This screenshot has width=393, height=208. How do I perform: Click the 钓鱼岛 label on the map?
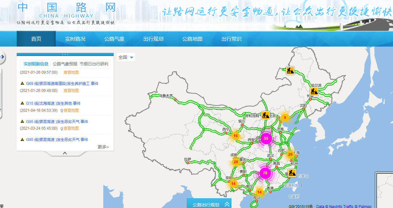[x=303, y=176]
